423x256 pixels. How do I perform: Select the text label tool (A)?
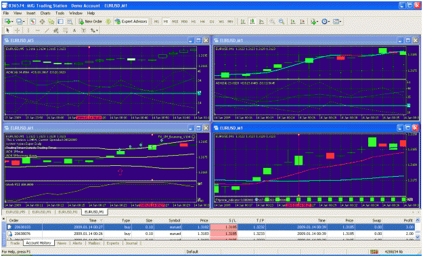point(74,30)
